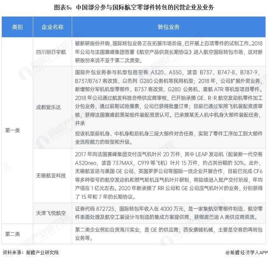Click the description starting 证券代码 872725
Viewport: 268px width, 260px height.
click(169, 213)
